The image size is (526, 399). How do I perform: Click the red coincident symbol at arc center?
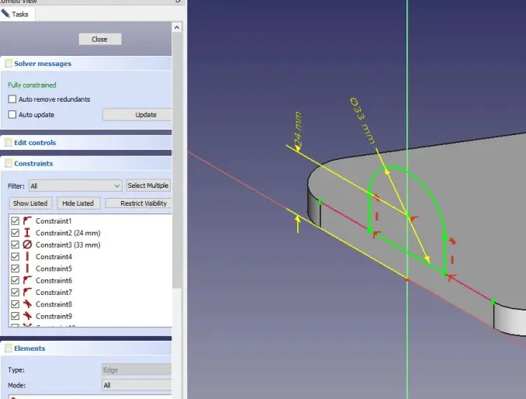pos(414,220)
